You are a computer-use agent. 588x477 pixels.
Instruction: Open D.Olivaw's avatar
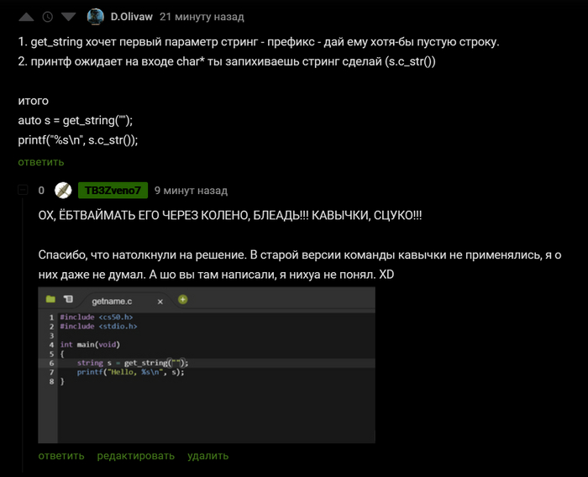point(95,17)
